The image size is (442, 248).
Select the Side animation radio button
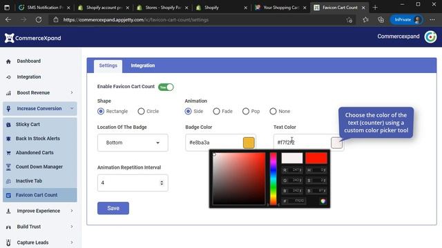188,112
